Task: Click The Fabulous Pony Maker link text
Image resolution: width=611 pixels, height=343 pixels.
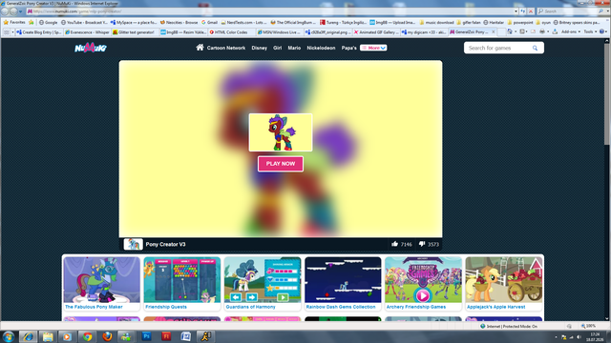Action: click(94, 307)
